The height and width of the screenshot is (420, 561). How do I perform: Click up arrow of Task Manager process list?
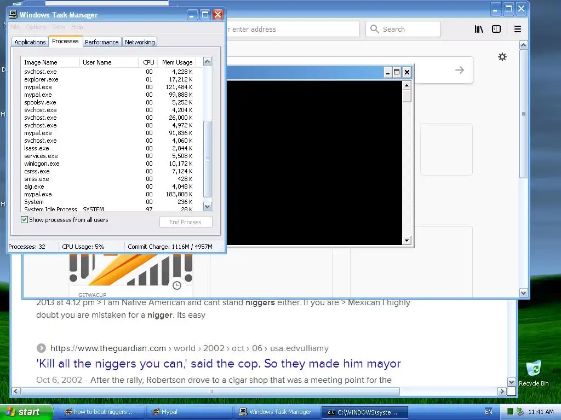click(208, 62)
